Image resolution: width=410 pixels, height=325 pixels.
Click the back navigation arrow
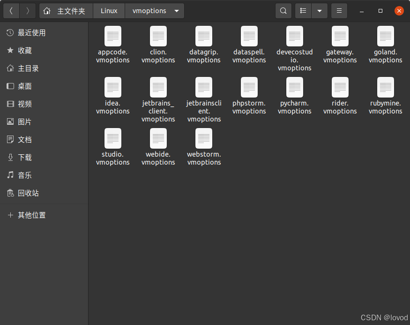tap(11, 10)
